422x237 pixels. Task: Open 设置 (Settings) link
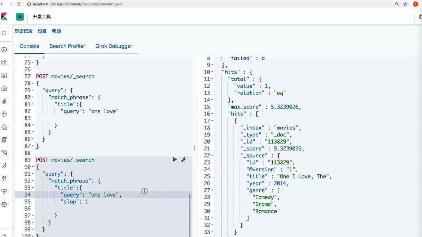tap(42, 31)
